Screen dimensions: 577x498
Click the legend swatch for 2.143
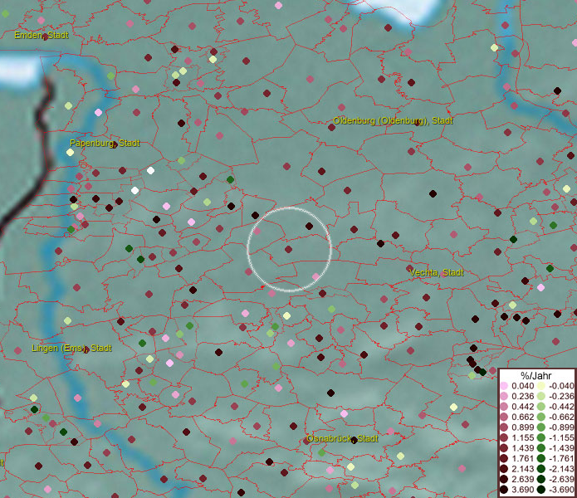504,469
